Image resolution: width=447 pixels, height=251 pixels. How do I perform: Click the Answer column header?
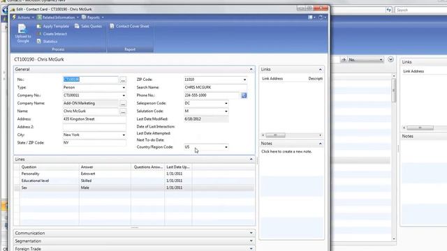point(105,167)
